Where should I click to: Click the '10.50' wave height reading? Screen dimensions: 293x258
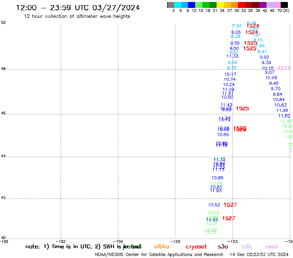coord(227,97)
